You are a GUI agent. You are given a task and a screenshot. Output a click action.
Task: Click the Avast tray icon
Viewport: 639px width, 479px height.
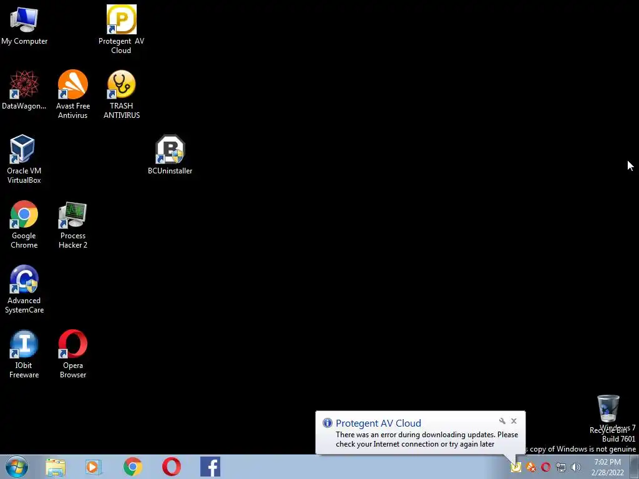coord(530,467)
